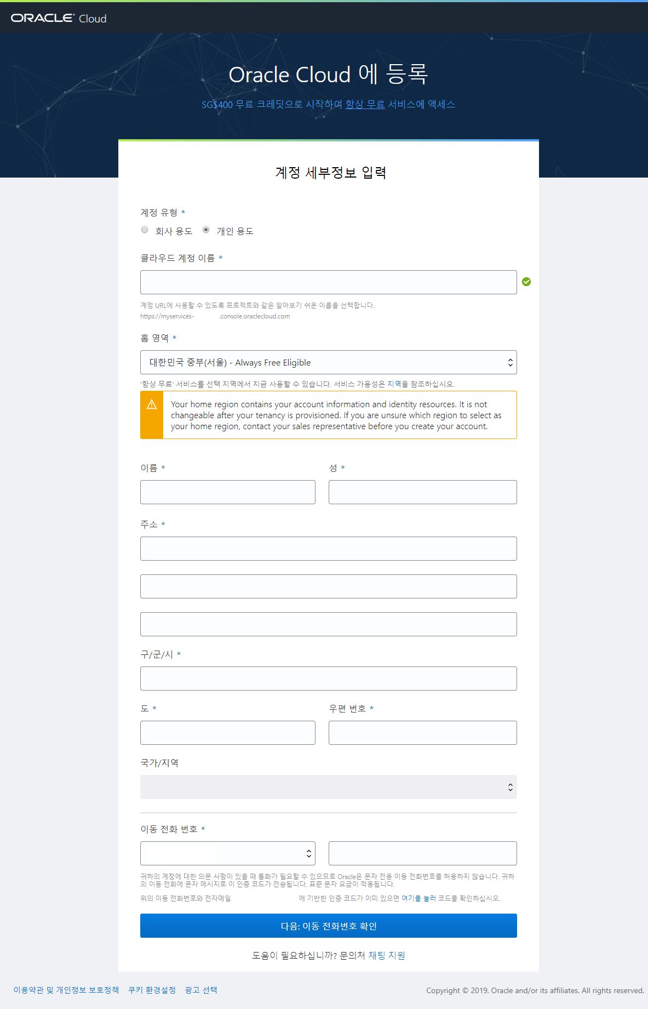Click the 계정 세부정보 입력 heading
Viewport: 648px width, 1009px height.
pyautogui.click(x=331, y=173)
